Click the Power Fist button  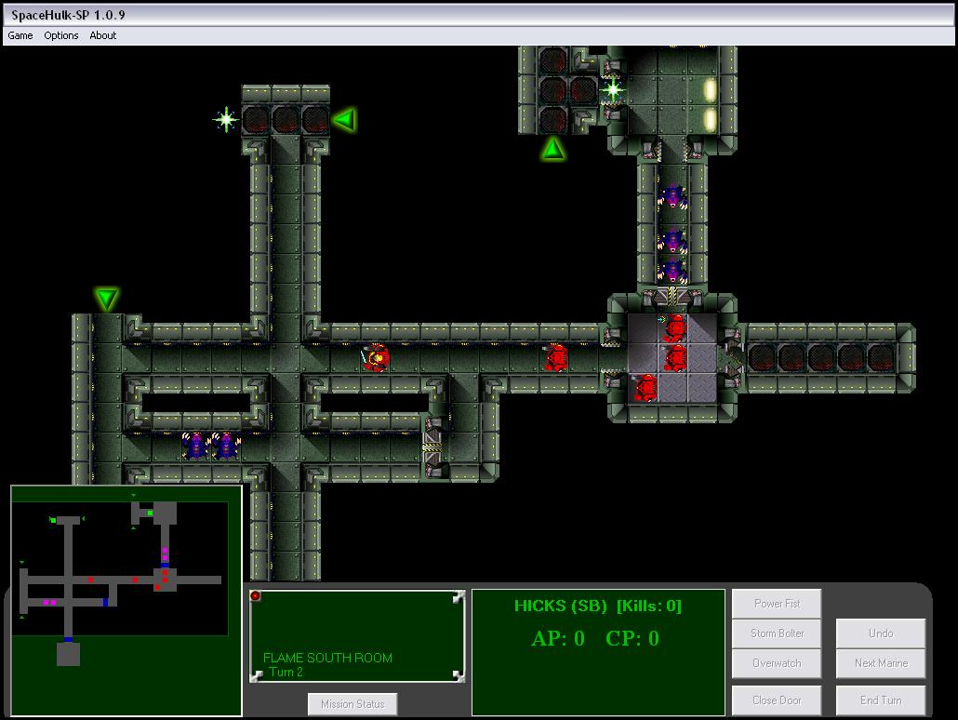pyautogui.click(x=777, y=604)
